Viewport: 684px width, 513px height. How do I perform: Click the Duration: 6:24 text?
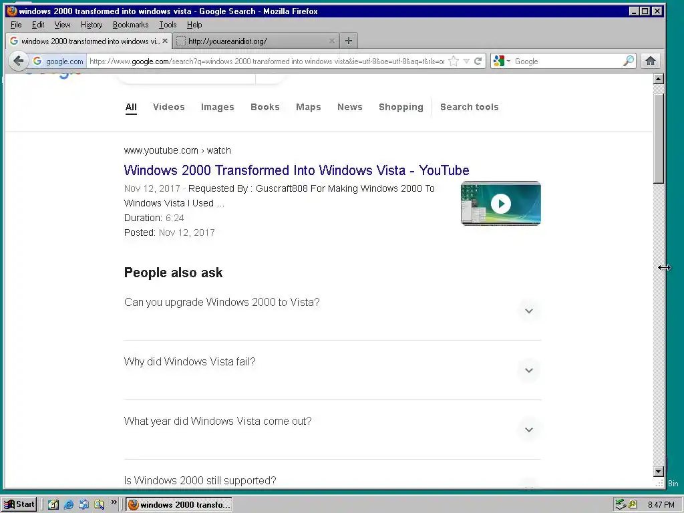pos(154,218)
